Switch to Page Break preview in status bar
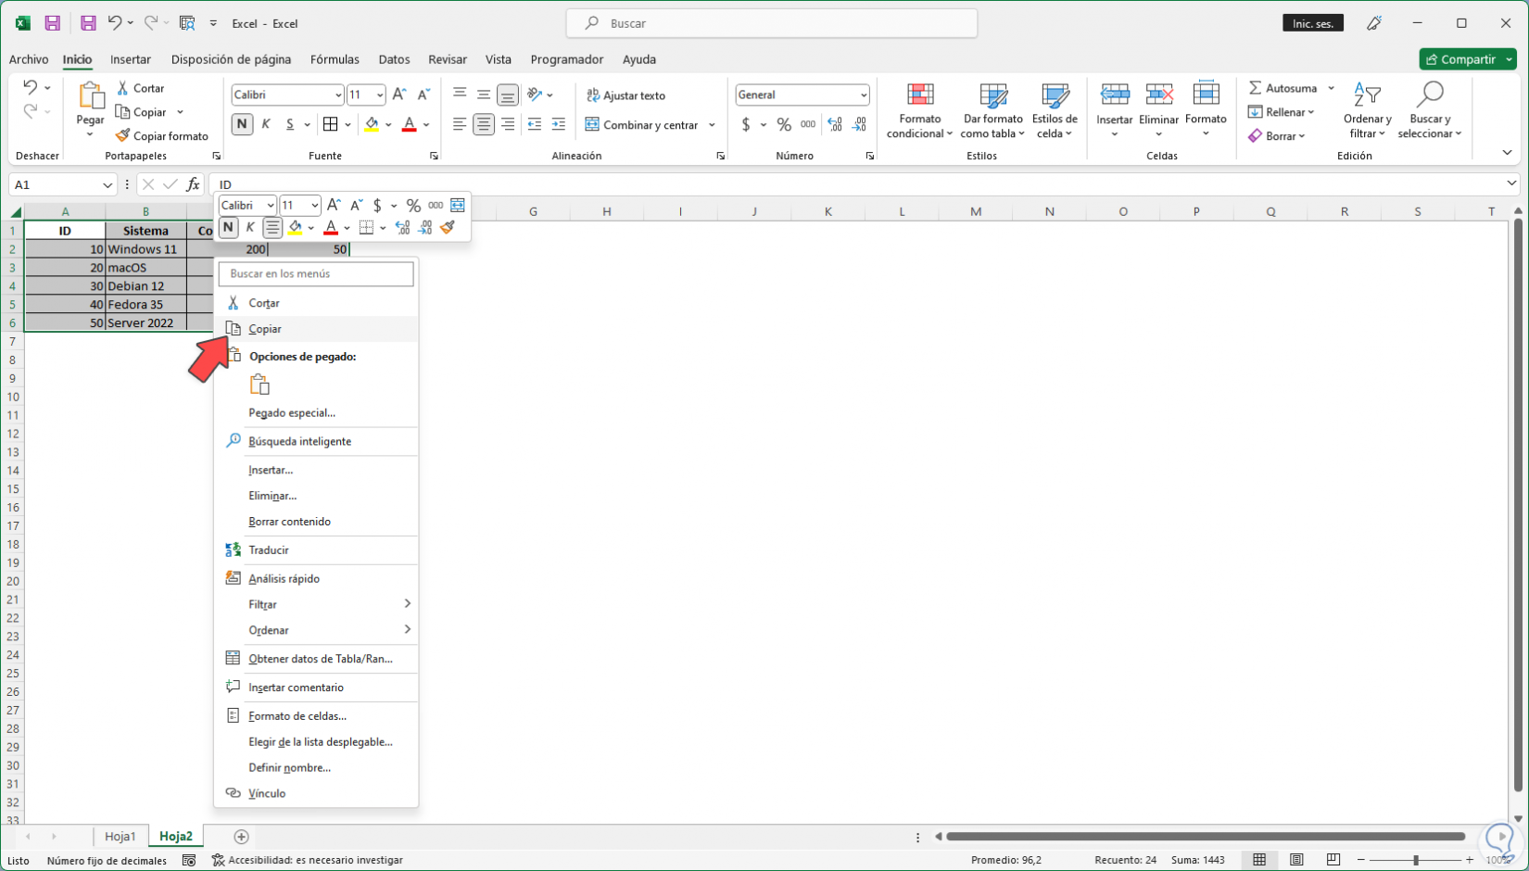 tap(1333, 860)
